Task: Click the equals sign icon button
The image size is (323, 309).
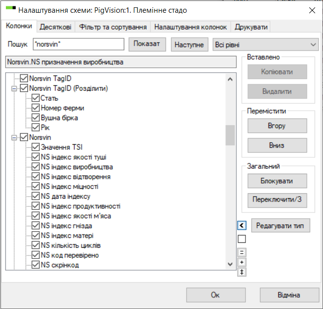Action: click(242, 252)
